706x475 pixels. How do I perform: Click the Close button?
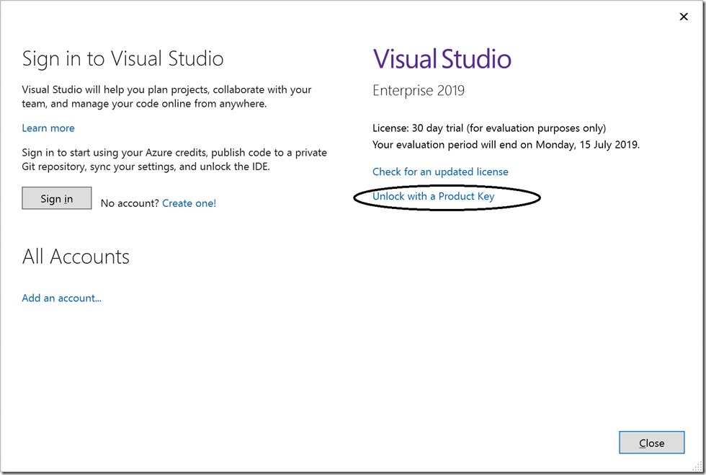click(x=651, y=443)
